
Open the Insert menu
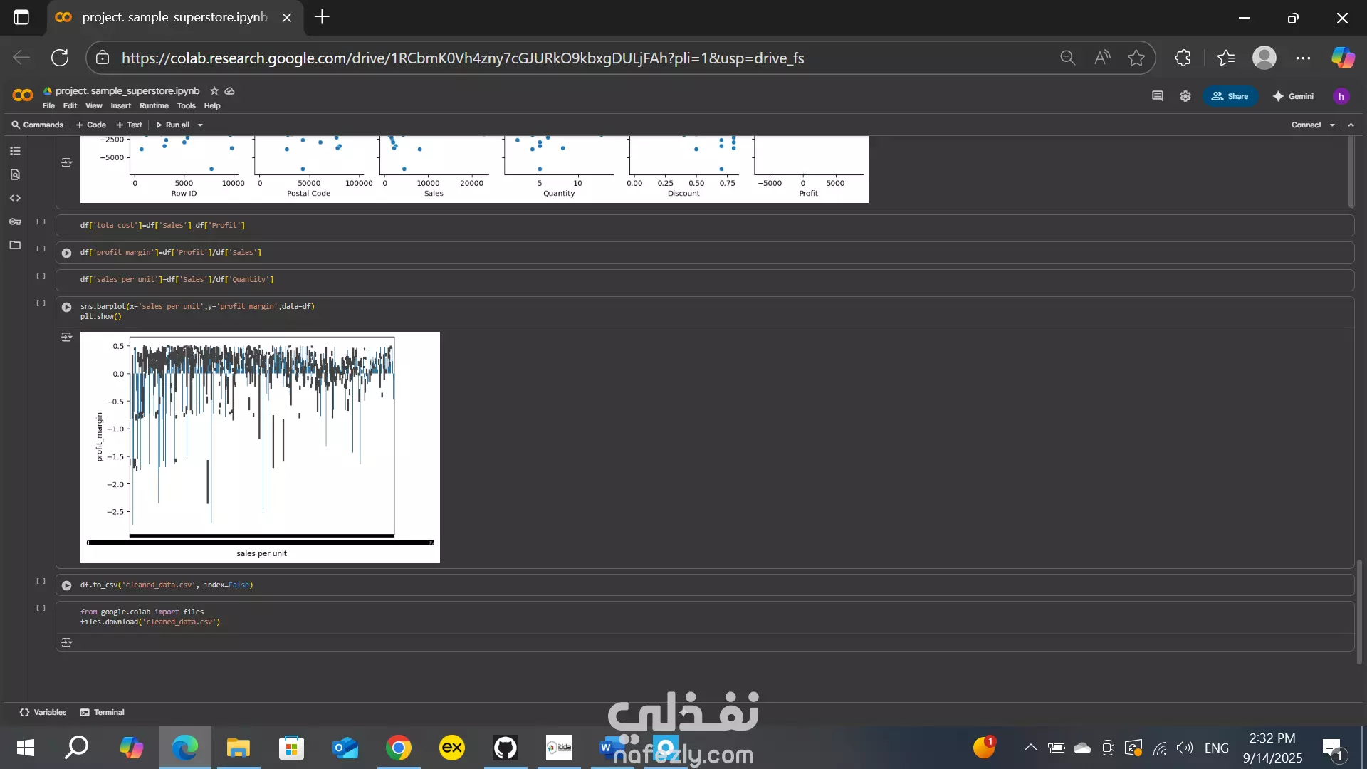point(121,106)
